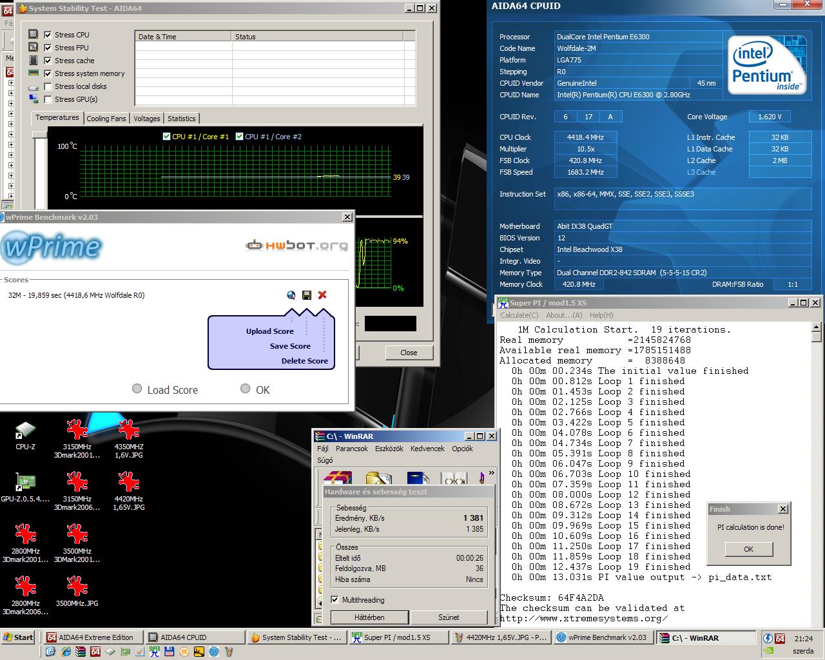
Task: Click wPrime red delete score icon
Action: (322, 295)
